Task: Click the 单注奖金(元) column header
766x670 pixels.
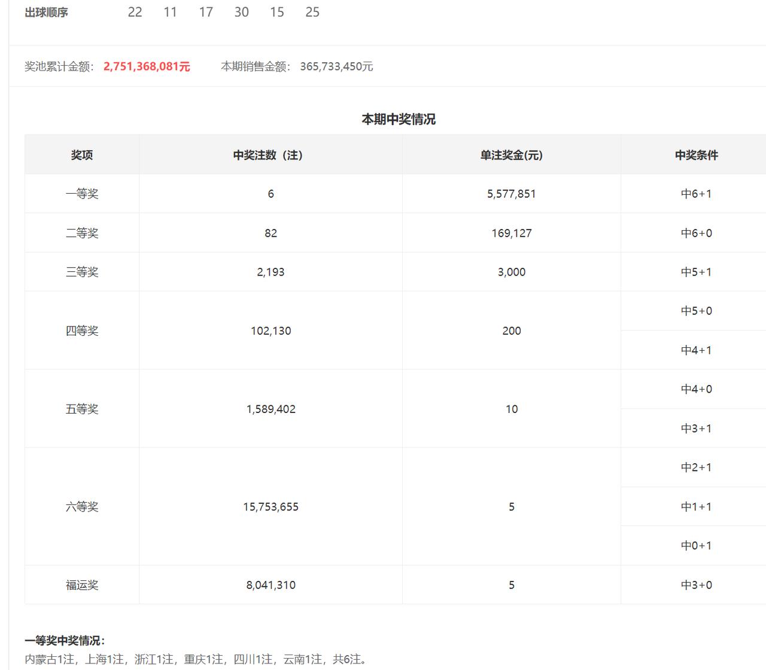Action: click(512, 155)
